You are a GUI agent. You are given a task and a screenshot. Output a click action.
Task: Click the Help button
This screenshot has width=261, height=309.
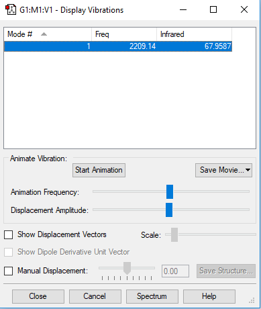tap(209, 296)
